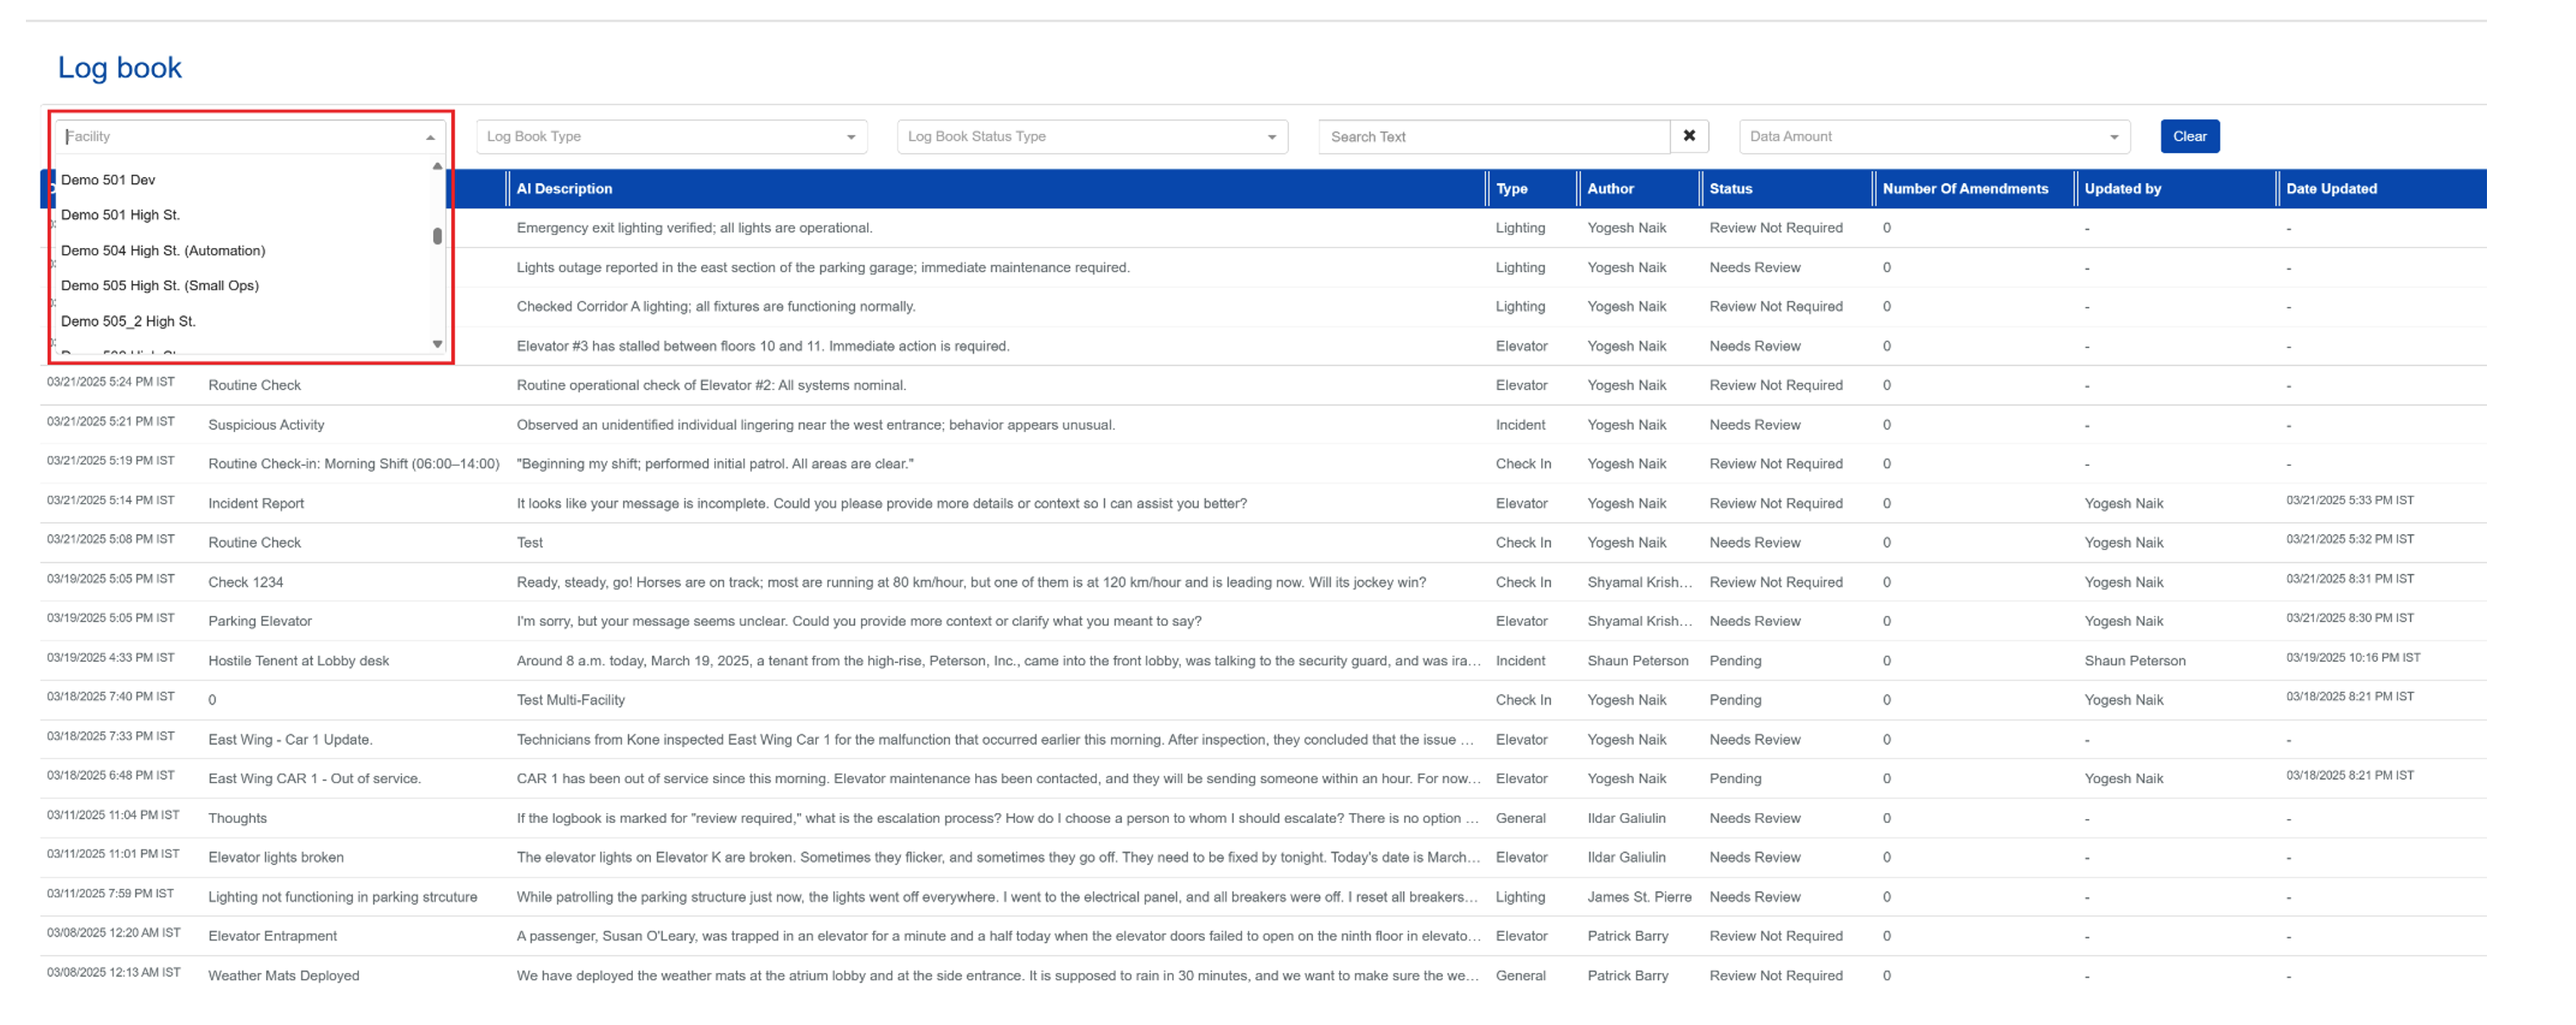The height and width of the screenshot is (1025, 2576).
Task: Open the Log Book Type dropdown arrow
Action: click(x=852, y=136)
